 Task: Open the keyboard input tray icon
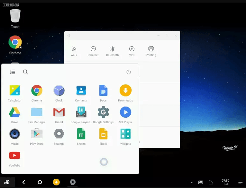click(x=201, y=182)
